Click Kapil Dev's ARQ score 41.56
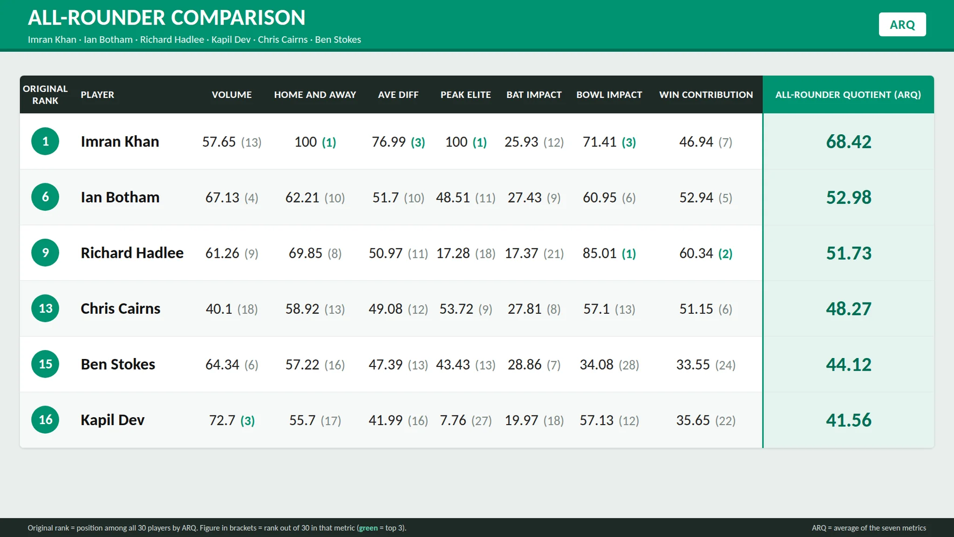The width and height of the screenshot is (954, 537). (x=848, y=420)
